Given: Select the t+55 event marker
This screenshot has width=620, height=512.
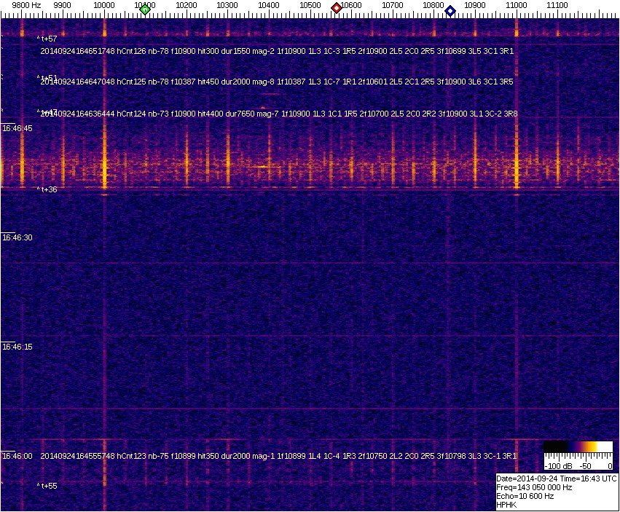Looking at the screenshot, I should pyautogui.click(x=48, y=486).
